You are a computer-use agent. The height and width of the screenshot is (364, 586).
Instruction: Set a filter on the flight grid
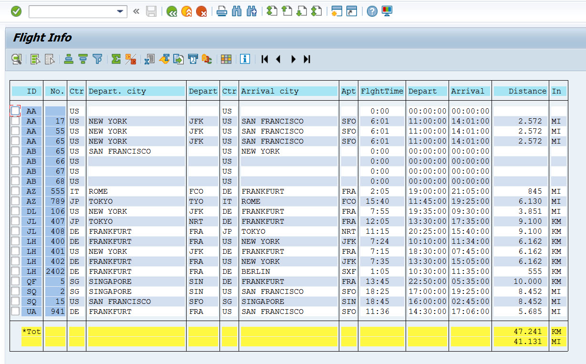98,59
